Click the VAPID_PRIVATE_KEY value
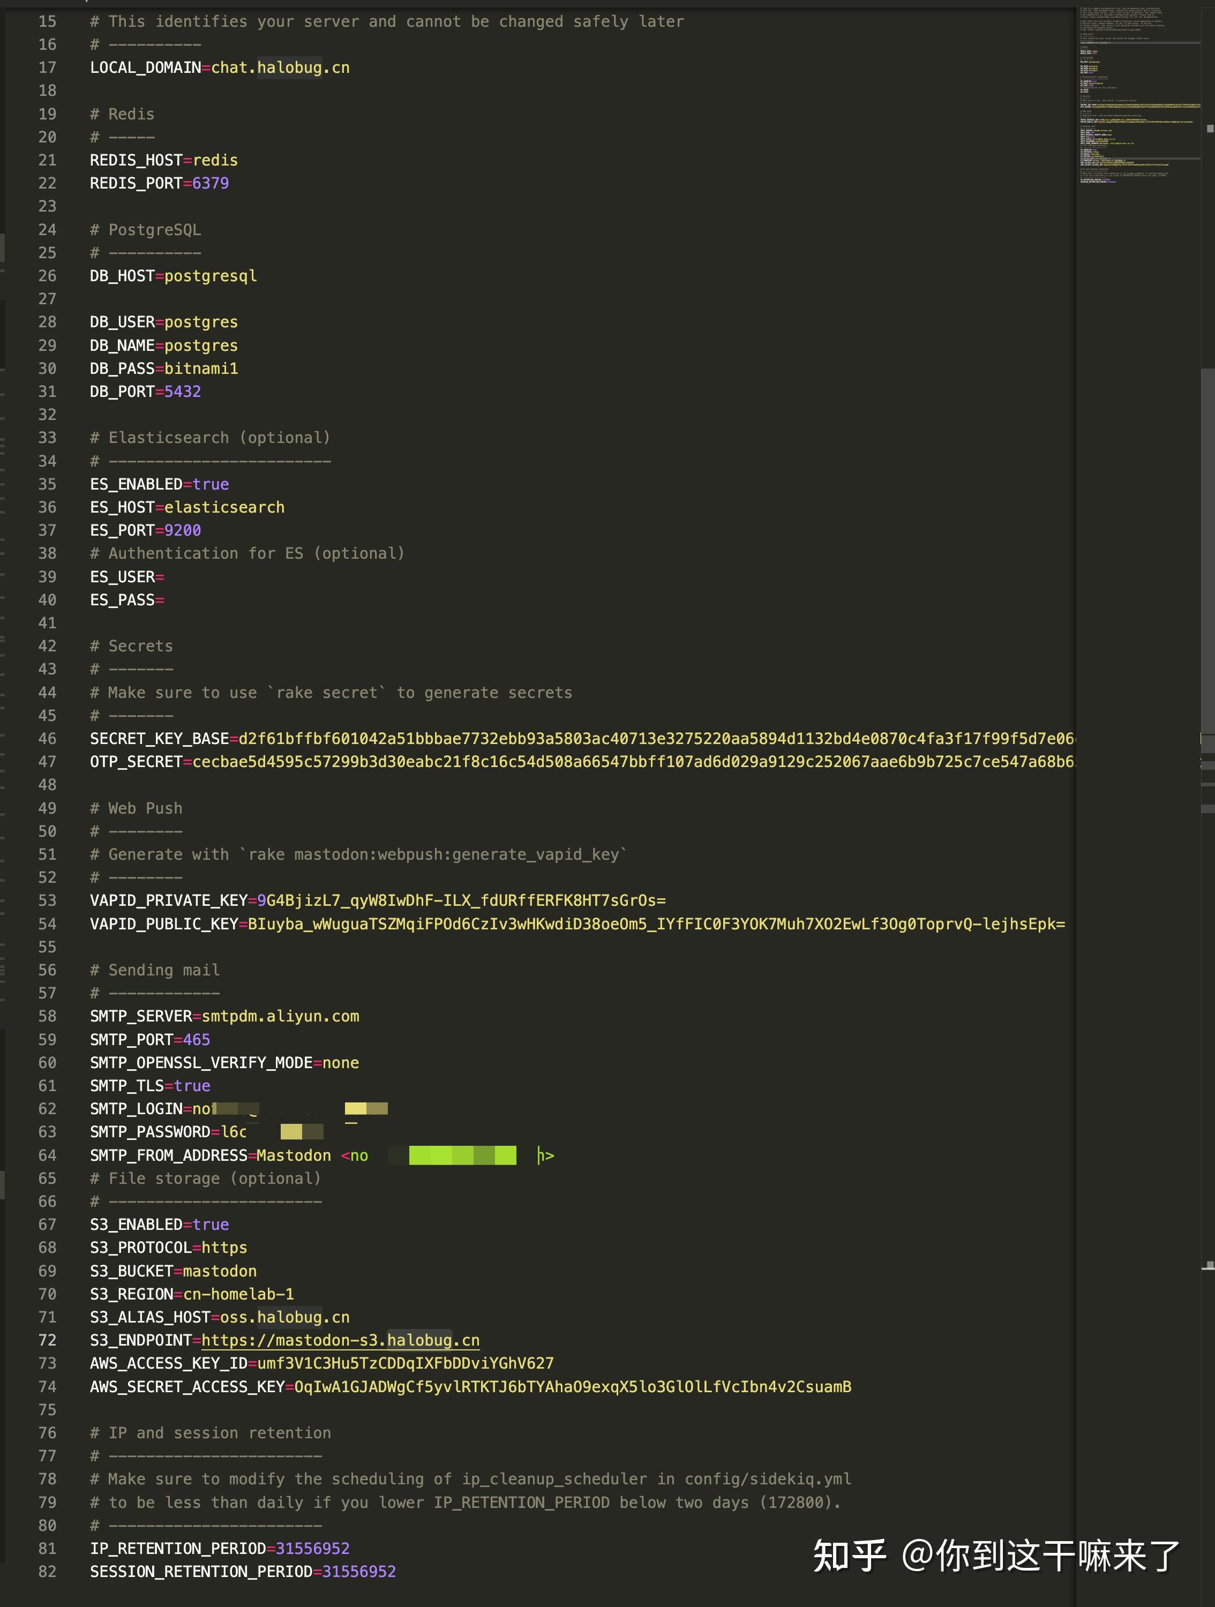The width and height of the screenshot is (1215, 1607). (461, 901)
